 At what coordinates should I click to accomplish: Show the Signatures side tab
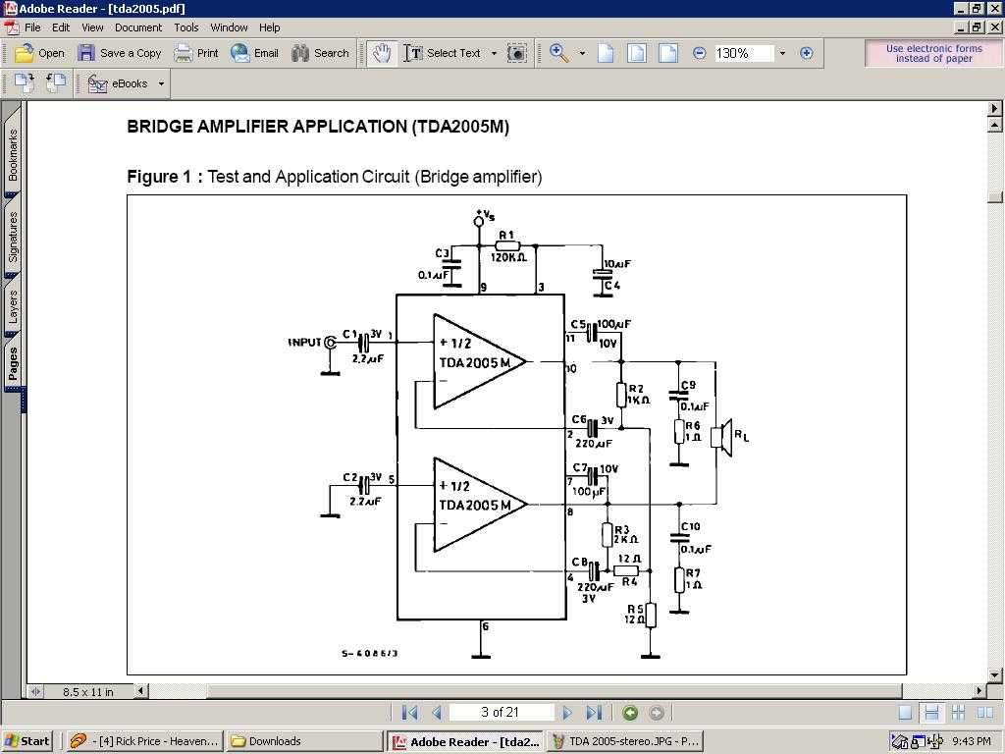13,238
